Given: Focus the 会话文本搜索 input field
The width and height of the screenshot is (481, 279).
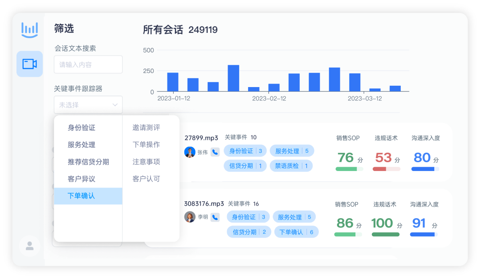Looking at the screenshot, I should [88, 64].
